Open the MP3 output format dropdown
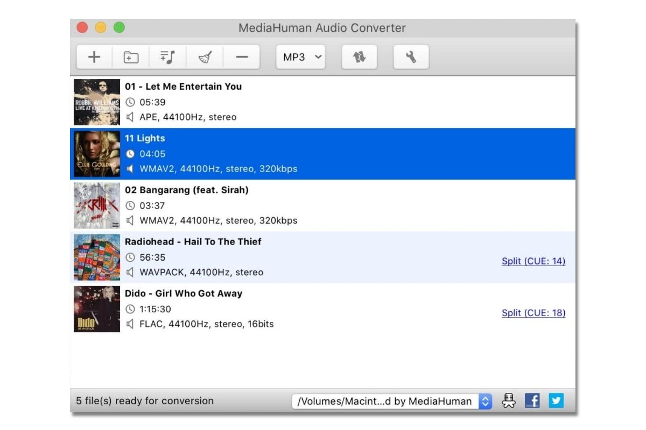Image resolution: width=646 pixels, height=430 pixels. 301,57
